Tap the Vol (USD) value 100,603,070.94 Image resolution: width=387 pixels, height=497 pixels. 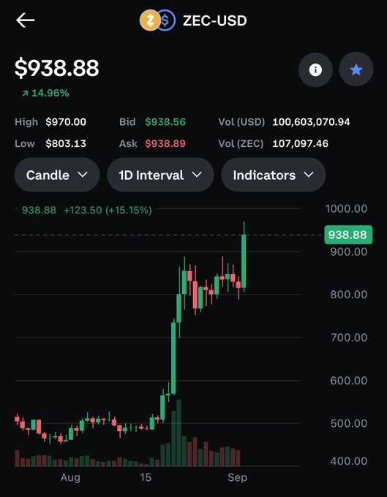point(311,122)
